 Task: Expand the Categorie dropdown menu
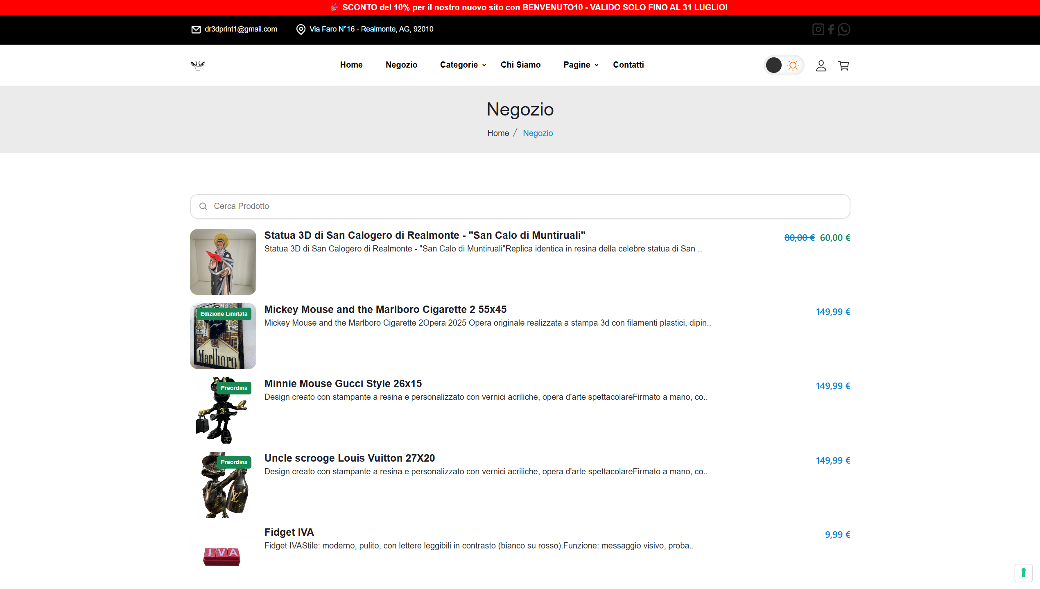[463, 65]
